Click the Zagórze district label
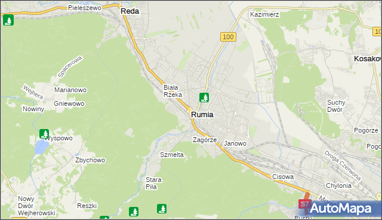This screenshot has height=220, width=382. 205,140
